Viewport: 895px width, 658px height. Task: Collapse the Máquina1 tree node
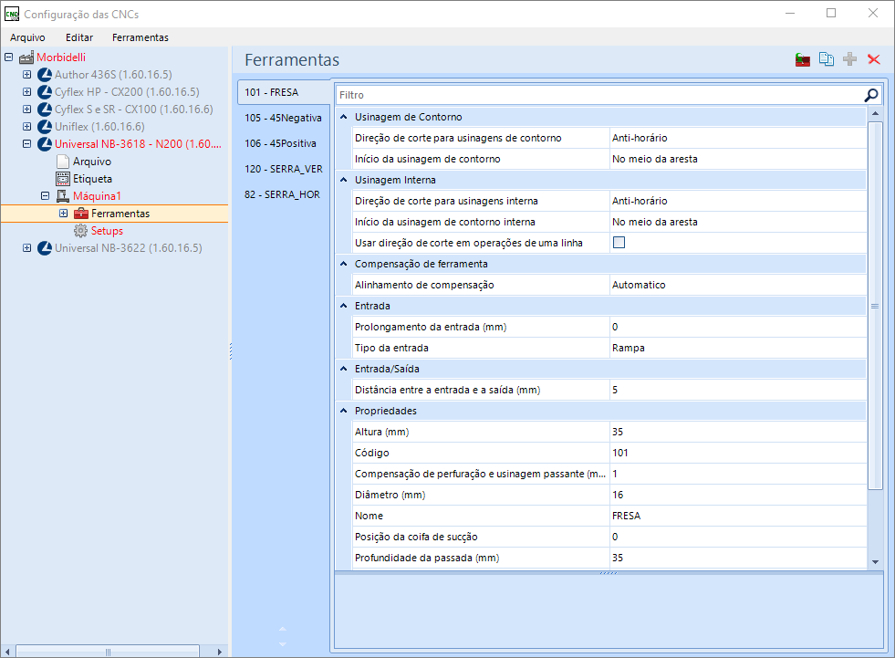45,196
